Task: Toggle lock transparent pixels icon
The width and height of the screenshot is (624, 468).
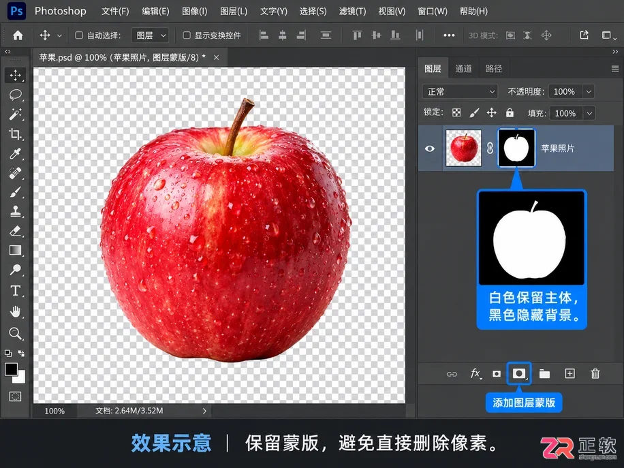Action: coord(456,112)
